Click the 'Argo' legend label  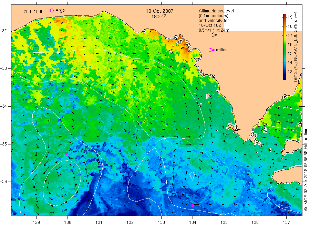[60, 10]
